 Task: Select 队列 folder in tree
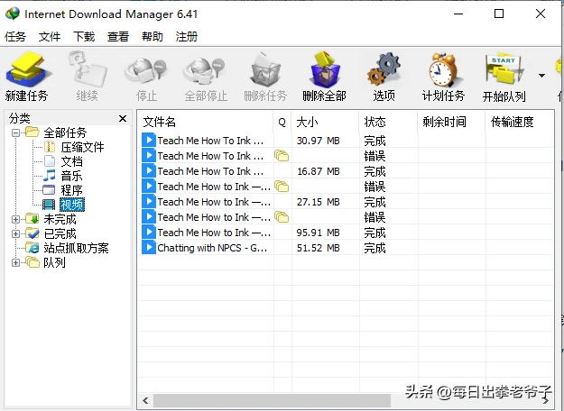click(x=54, y=262)
